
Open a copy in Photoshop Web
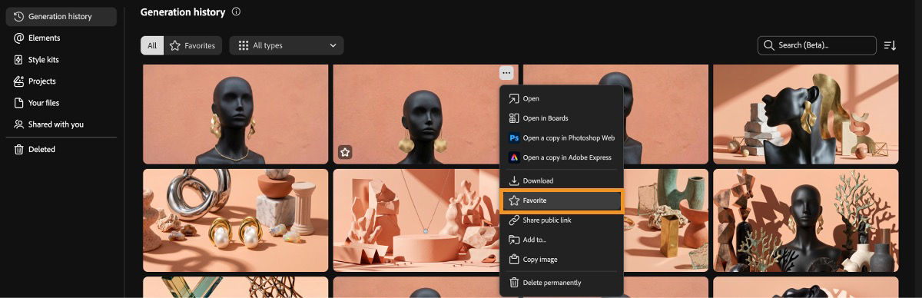pos(561,138)
